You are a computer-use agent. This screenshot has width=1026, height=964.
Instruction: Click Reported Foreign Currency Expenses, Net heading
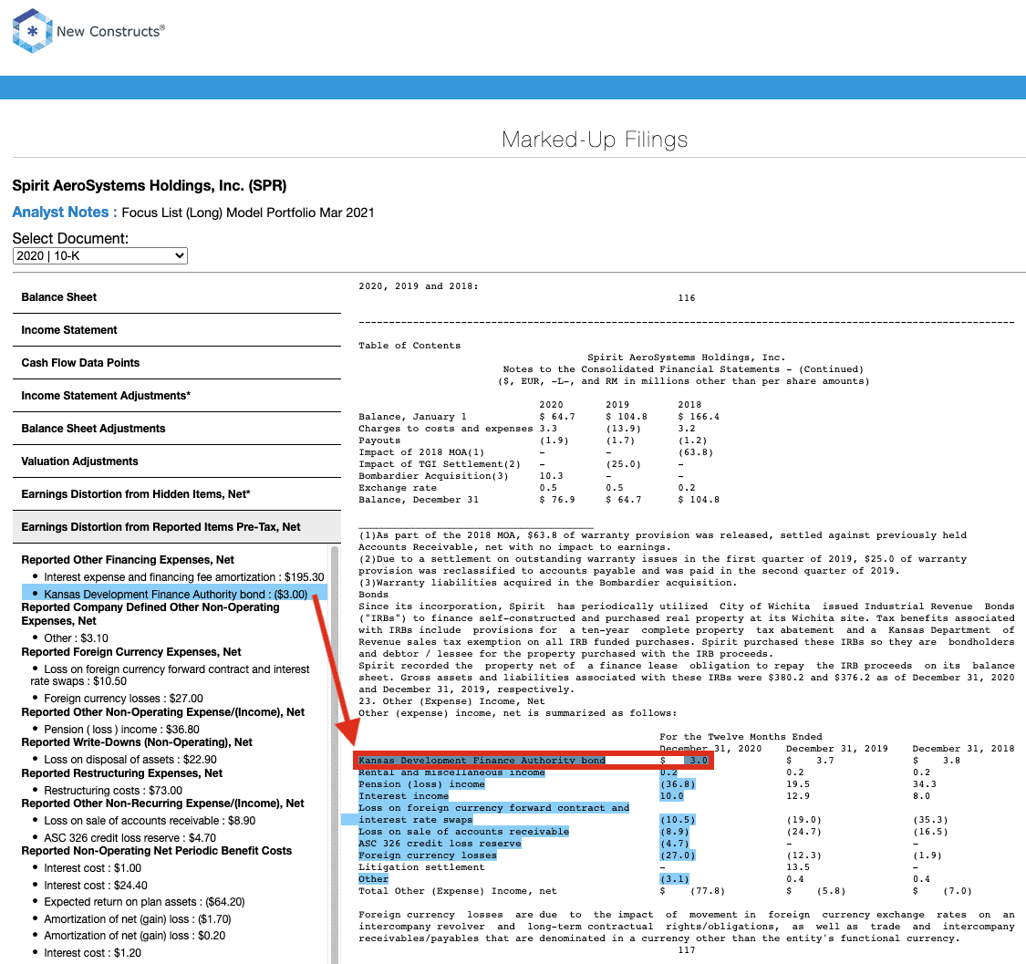click(130, 652)
